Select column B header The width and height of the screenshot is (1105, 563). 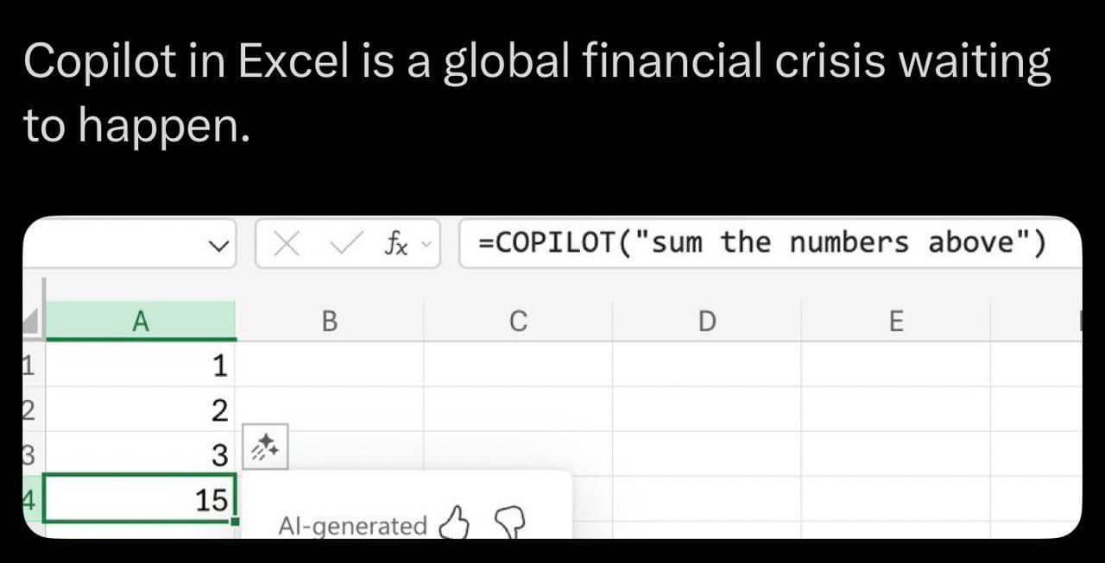pos(329,322)
